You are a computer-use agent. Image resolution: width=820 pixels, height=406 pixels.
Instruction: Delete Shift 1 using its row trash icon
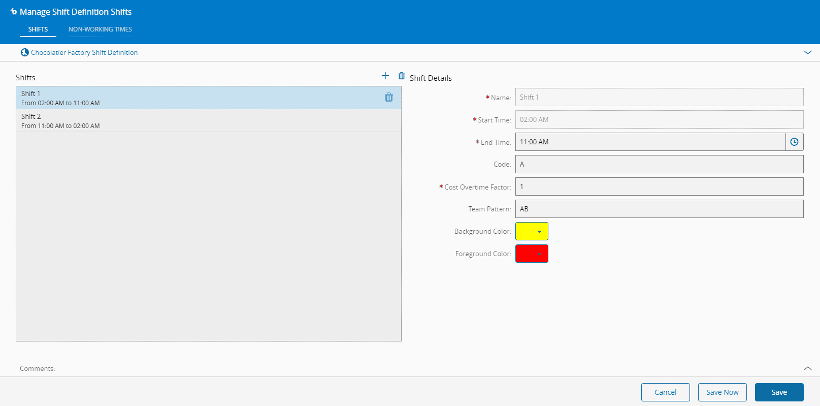389,98
